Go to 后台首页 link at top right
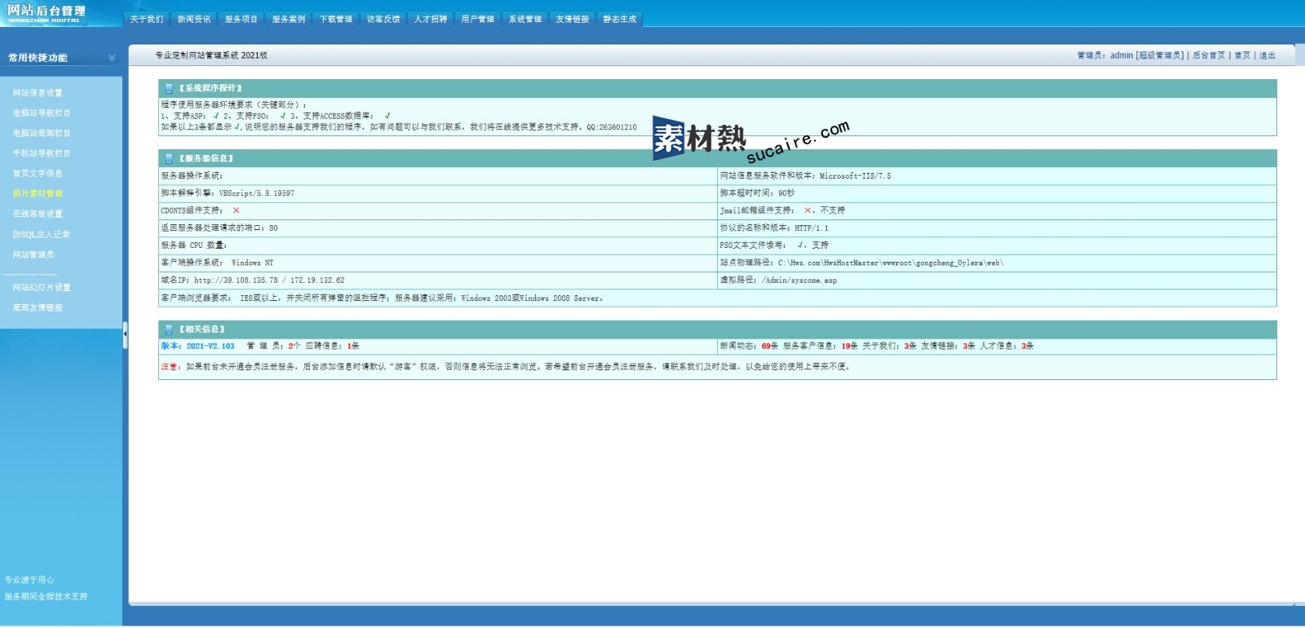This screenshot has width=1305, height=628. (x=1209, y=55)
